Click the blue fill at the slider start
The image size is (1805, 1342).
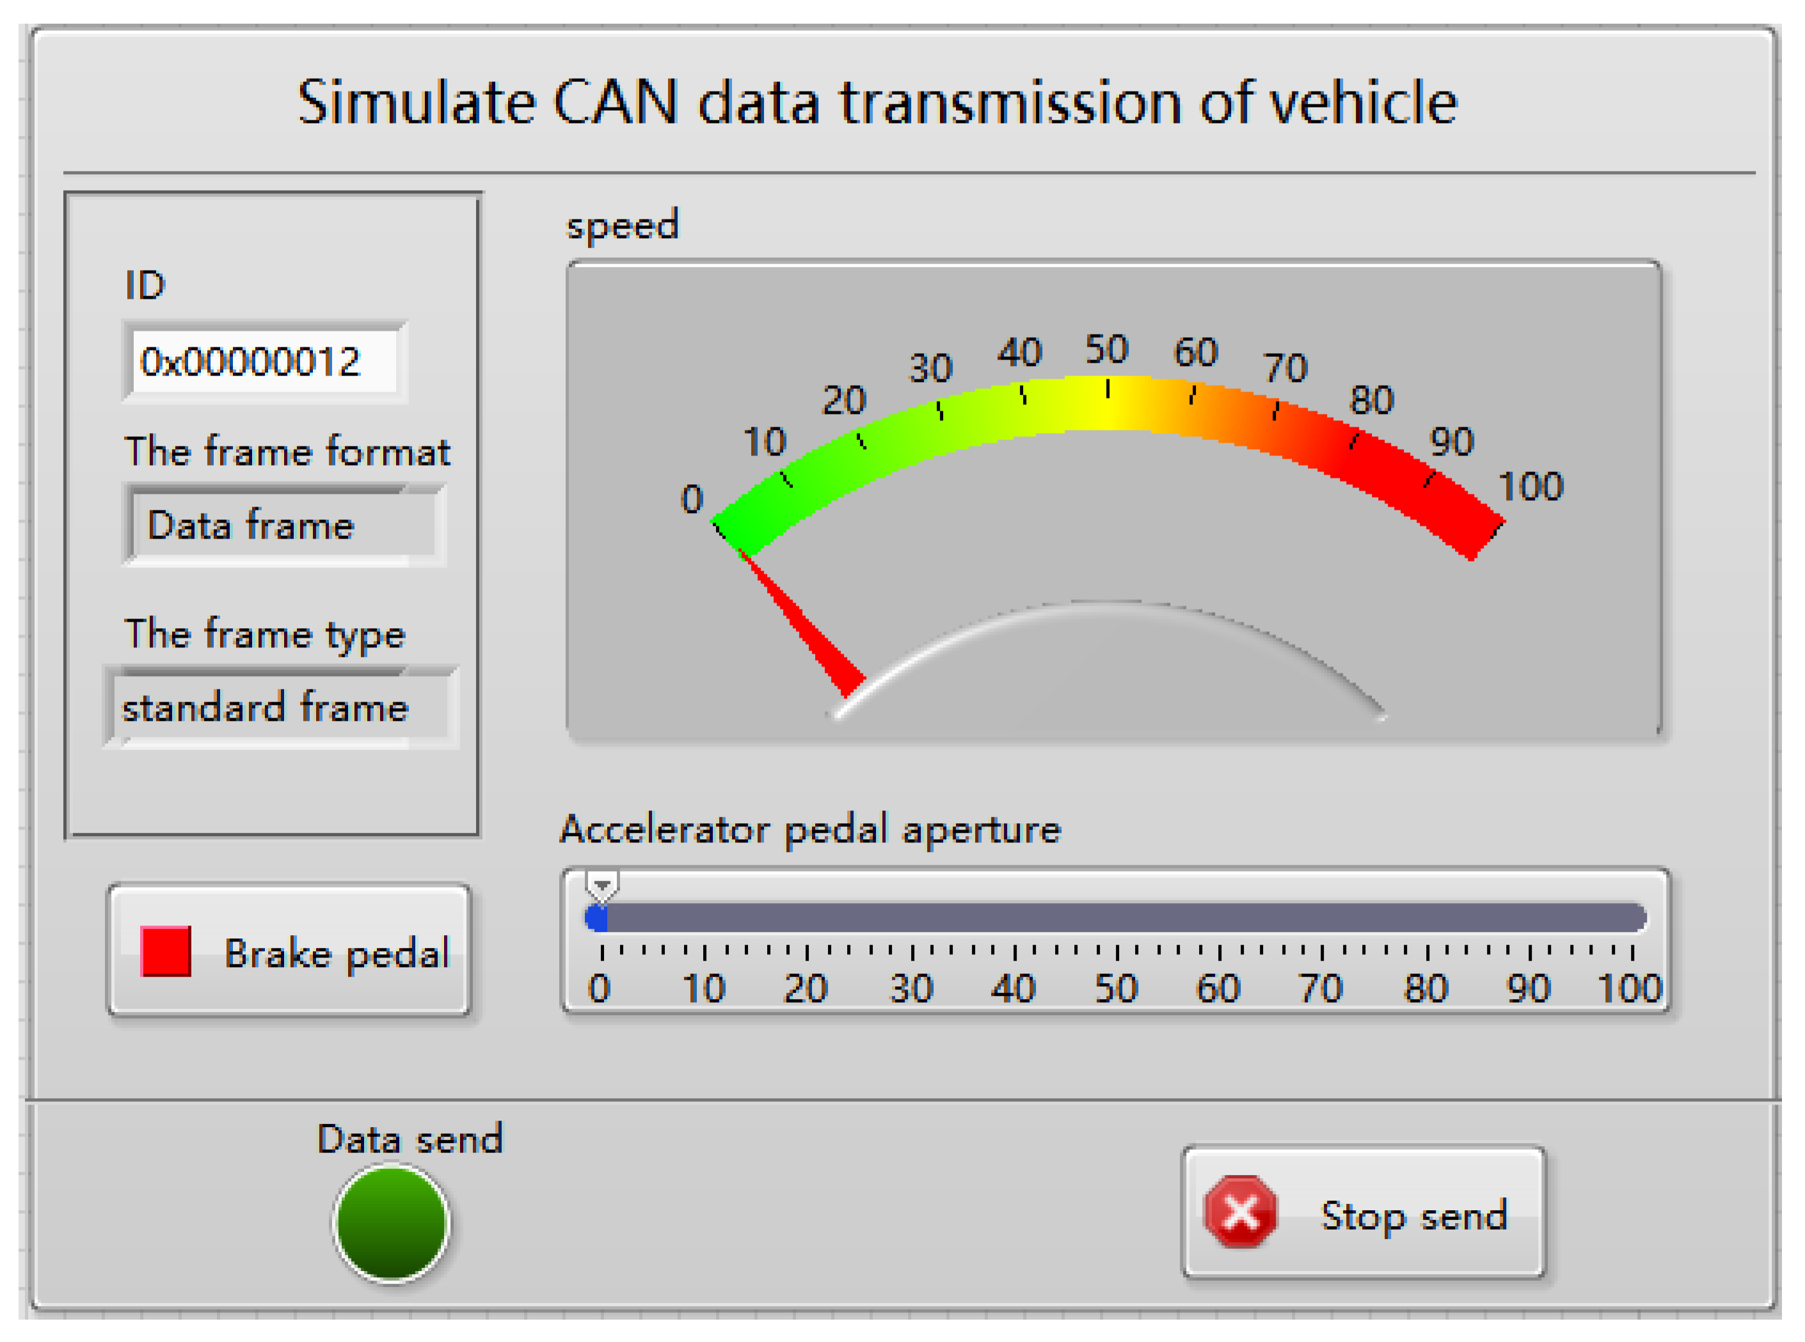pos(596,919)
